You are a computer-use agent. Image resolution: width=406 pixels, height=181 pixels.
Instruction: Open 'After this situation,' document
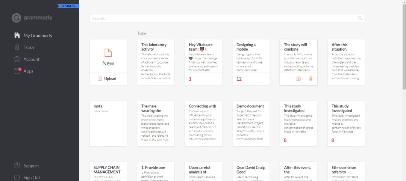point(346,62)
